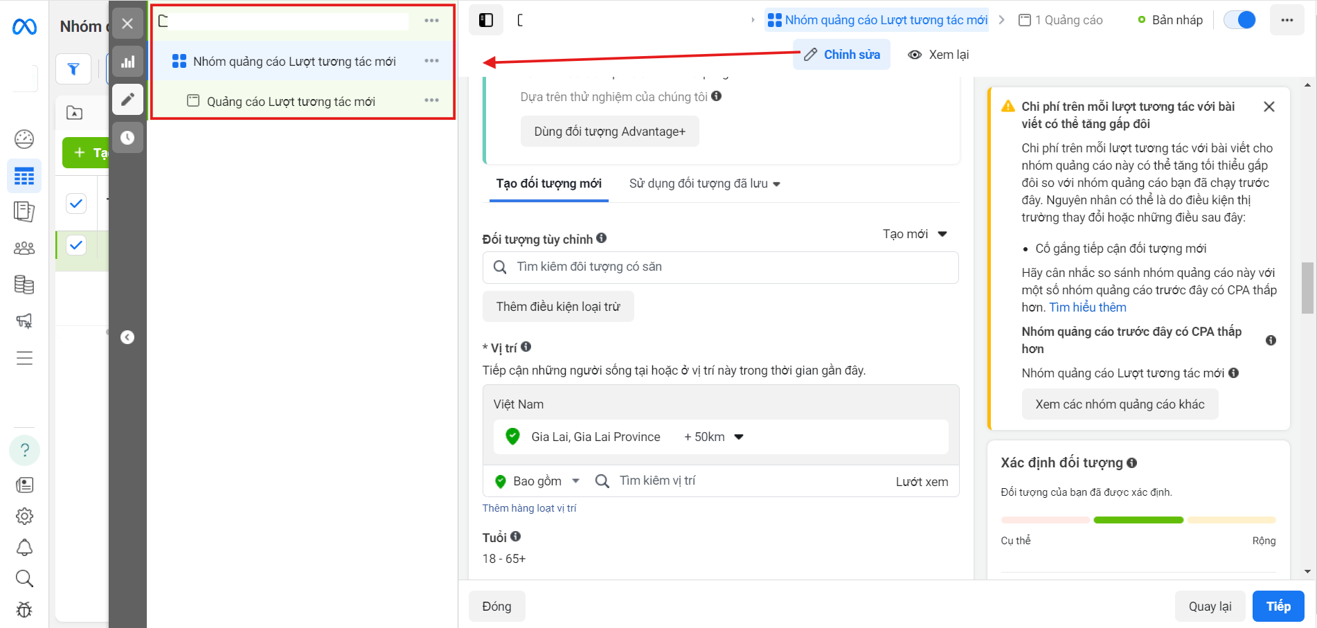Open the all tools hamburger menu
Image resolution: width=1317 pixels, height=628 pixels.
(24, 358)
